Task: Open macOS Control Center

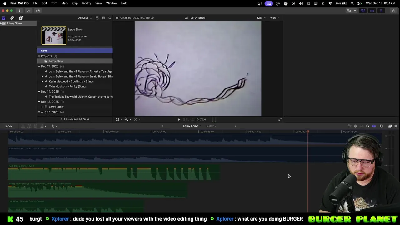Action: (359, 3)
